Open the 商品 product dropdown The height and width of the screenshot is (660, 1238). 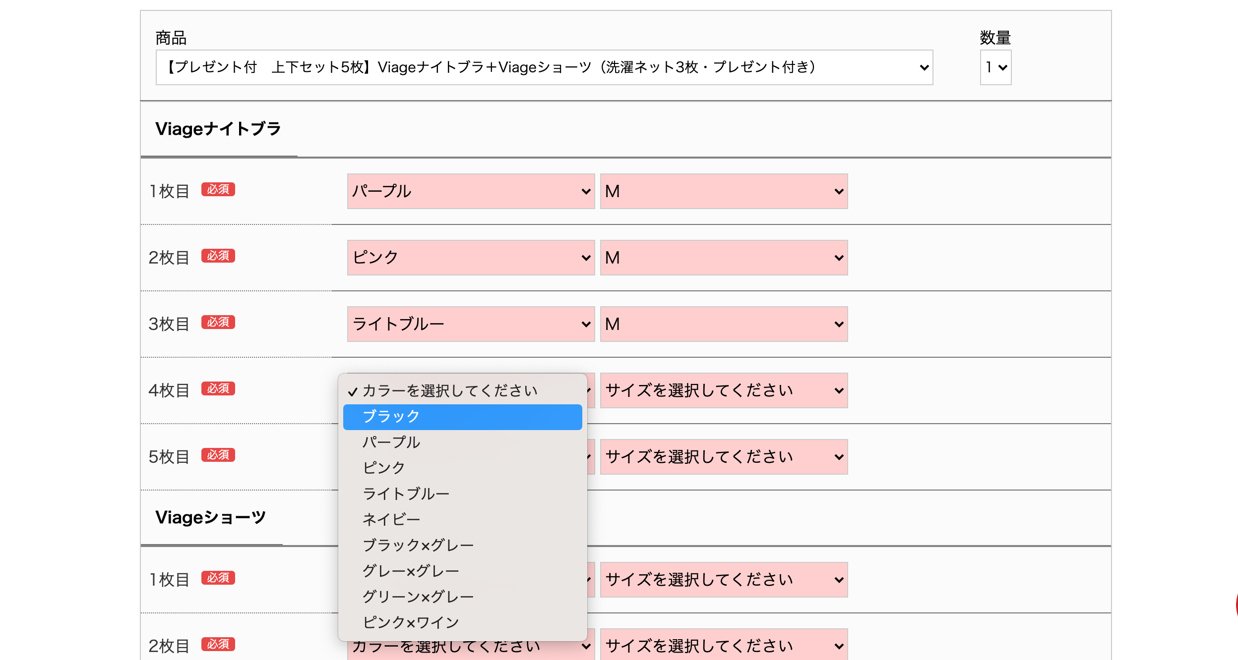point(544,67)
